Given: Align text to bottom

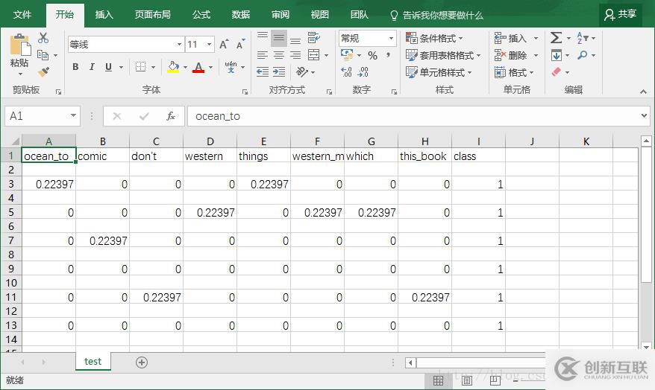Looking at the screenshot, I should (295, 40).
